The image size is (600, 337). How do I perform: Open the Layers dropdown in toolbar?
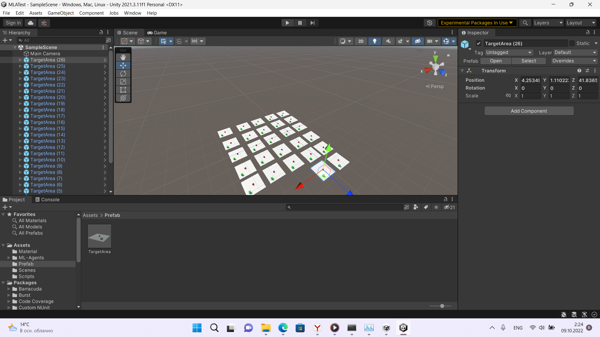(x=548, y=23)
